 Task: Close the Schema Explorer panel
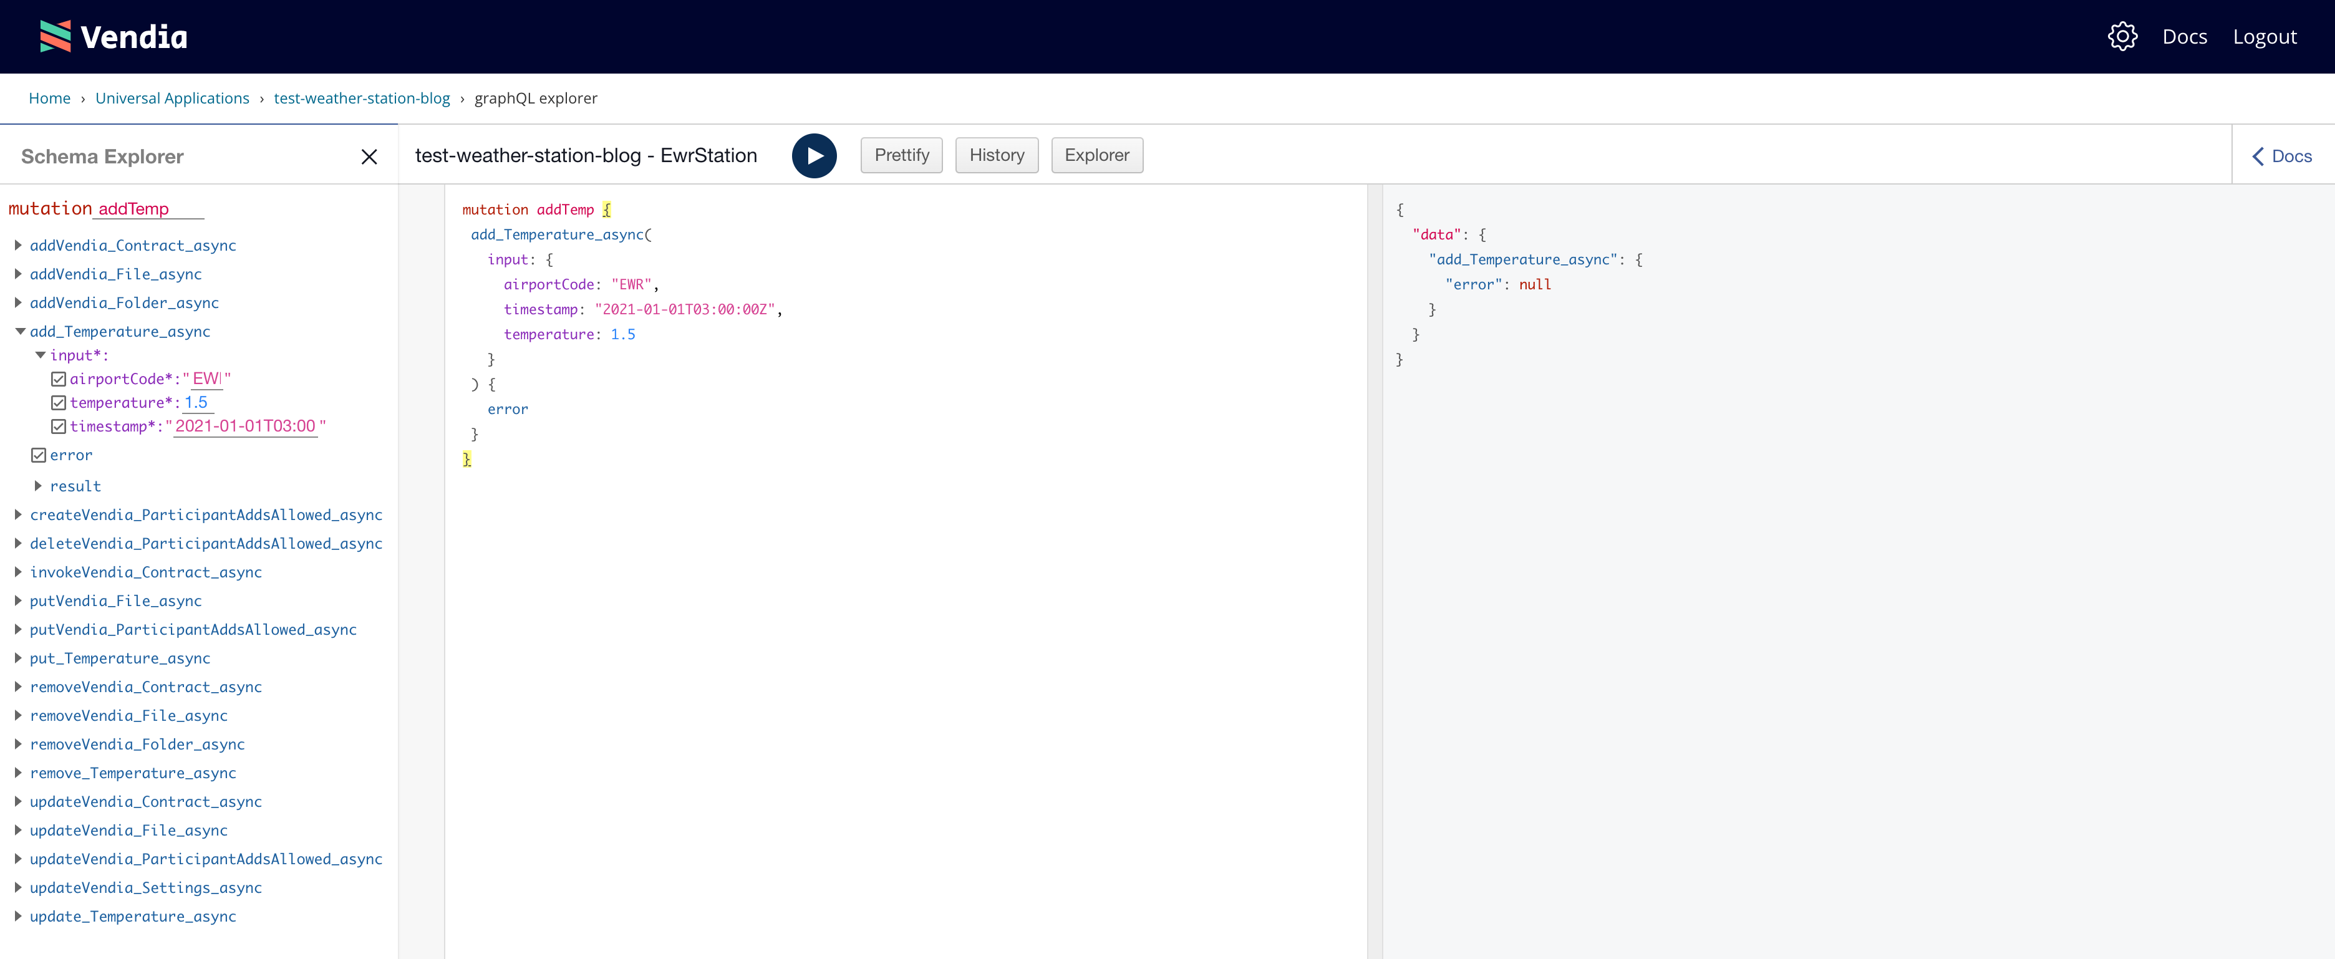(x=369, y=157)
